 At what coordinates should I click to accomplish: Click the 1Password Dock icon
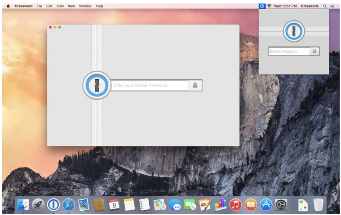point(54,204)
